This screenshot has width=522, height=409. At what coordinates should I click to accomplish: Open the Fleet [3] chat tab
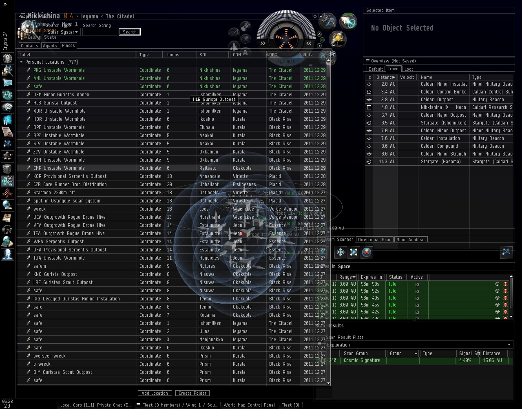coord(290,405)
